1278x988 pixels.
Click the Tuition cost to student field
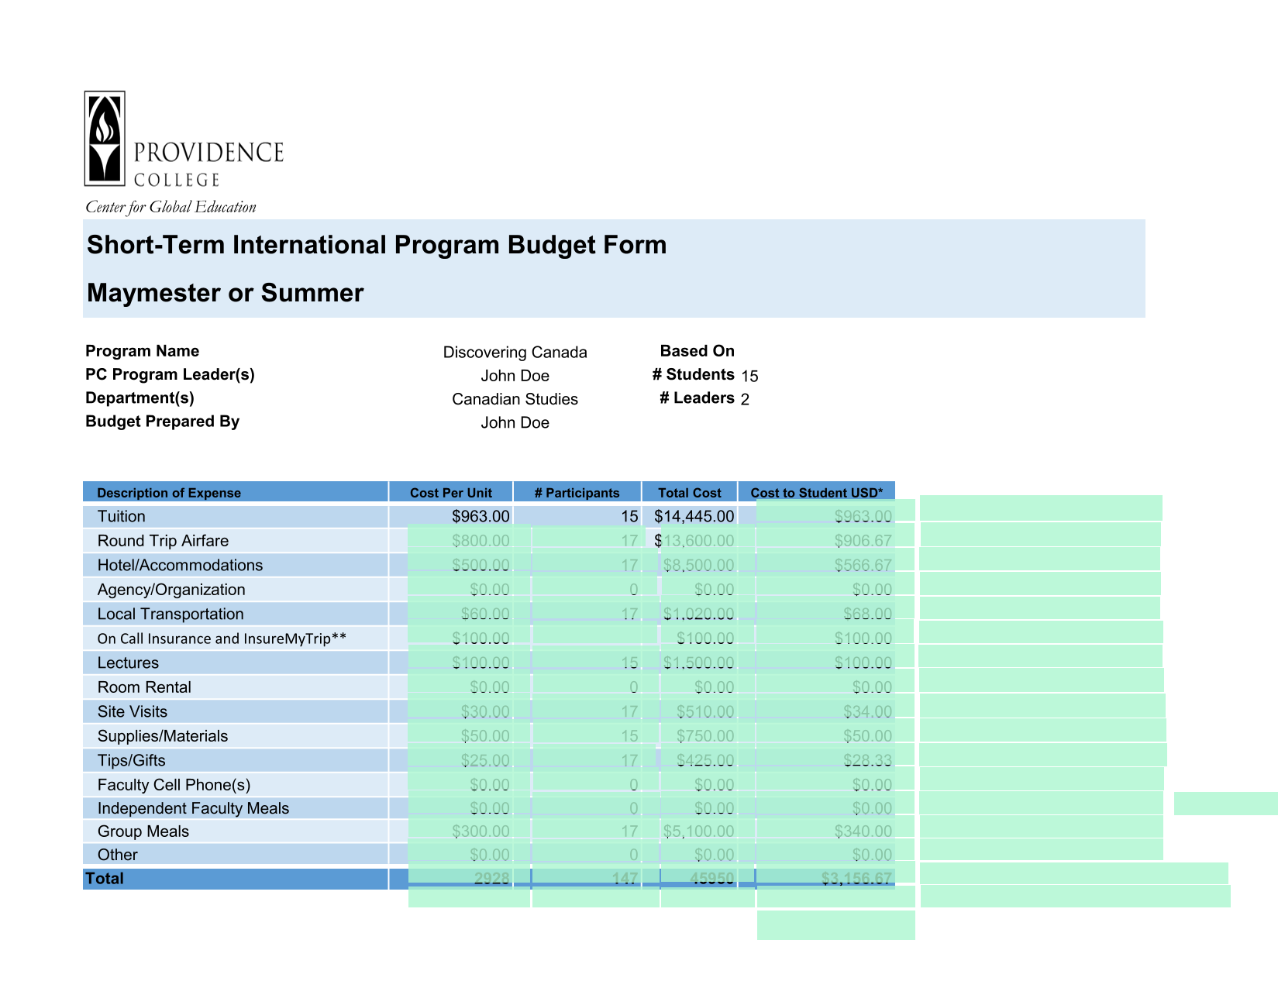point(835,510)
